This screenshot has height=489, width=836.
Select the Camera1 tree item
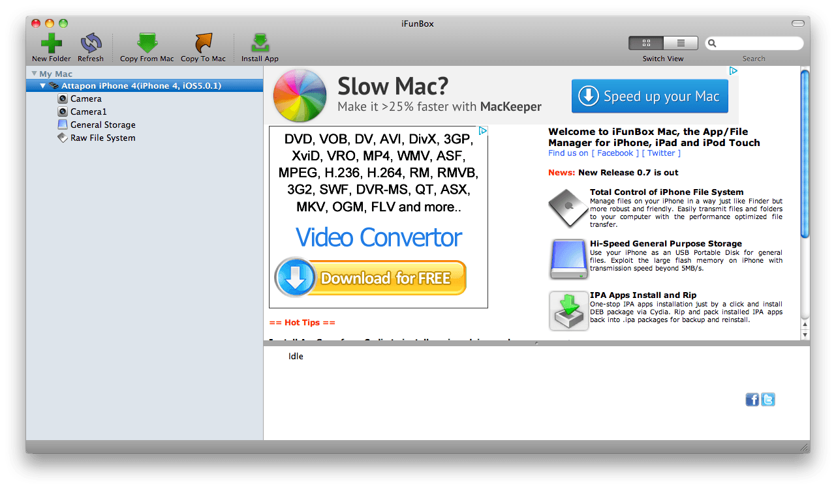coord(89,111)
